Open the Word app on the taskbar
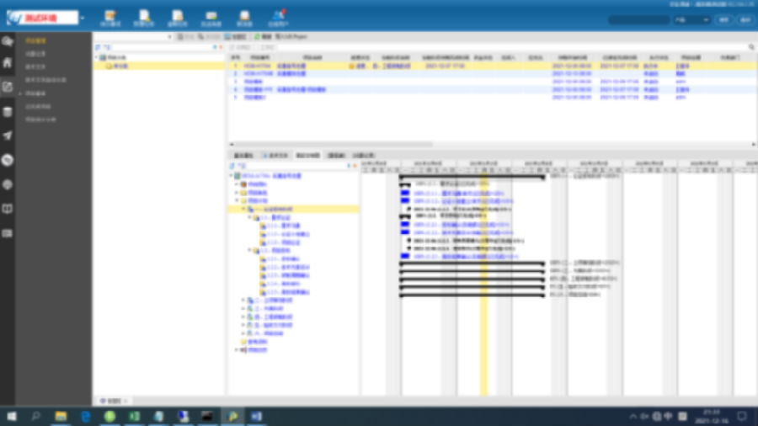This screenshot has width=758, height=426. click(x=256, y=416)
